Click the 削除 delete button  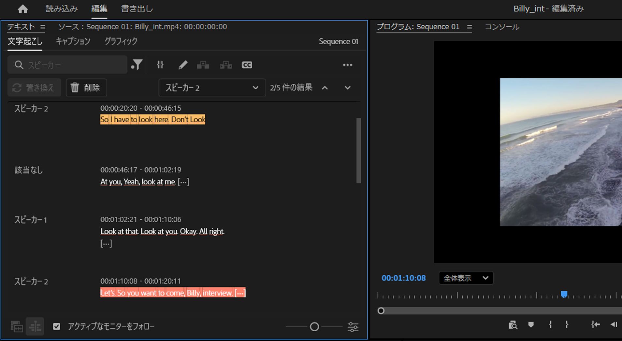click(x=86, y=87)
